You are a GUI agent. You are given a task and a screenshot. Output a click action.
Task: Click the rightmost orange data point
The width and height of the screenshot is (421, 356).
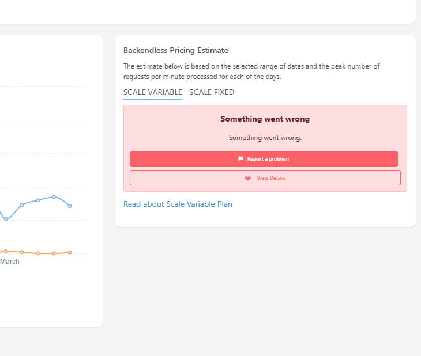pos(70,252)
